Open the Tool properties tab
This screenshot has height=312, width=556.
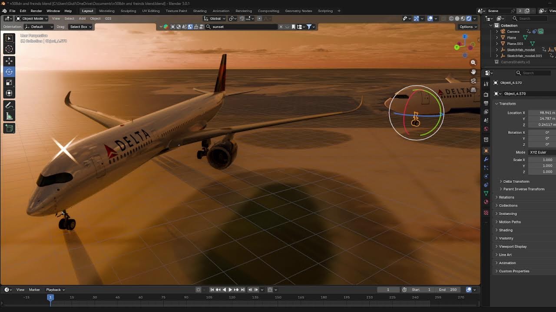pyautogui.click(x=486, y=83)
